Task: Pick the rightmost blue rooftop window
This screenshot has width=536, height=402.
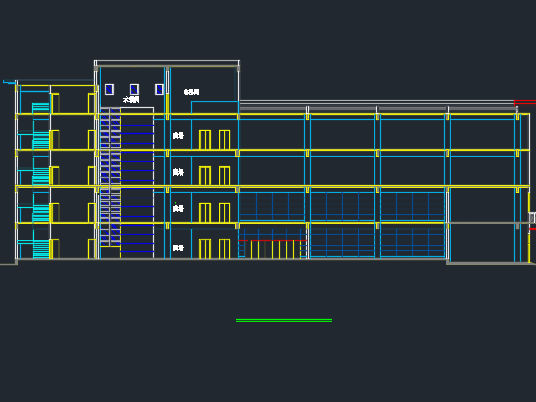Action: pyautogui.click(x=159, y=89)
